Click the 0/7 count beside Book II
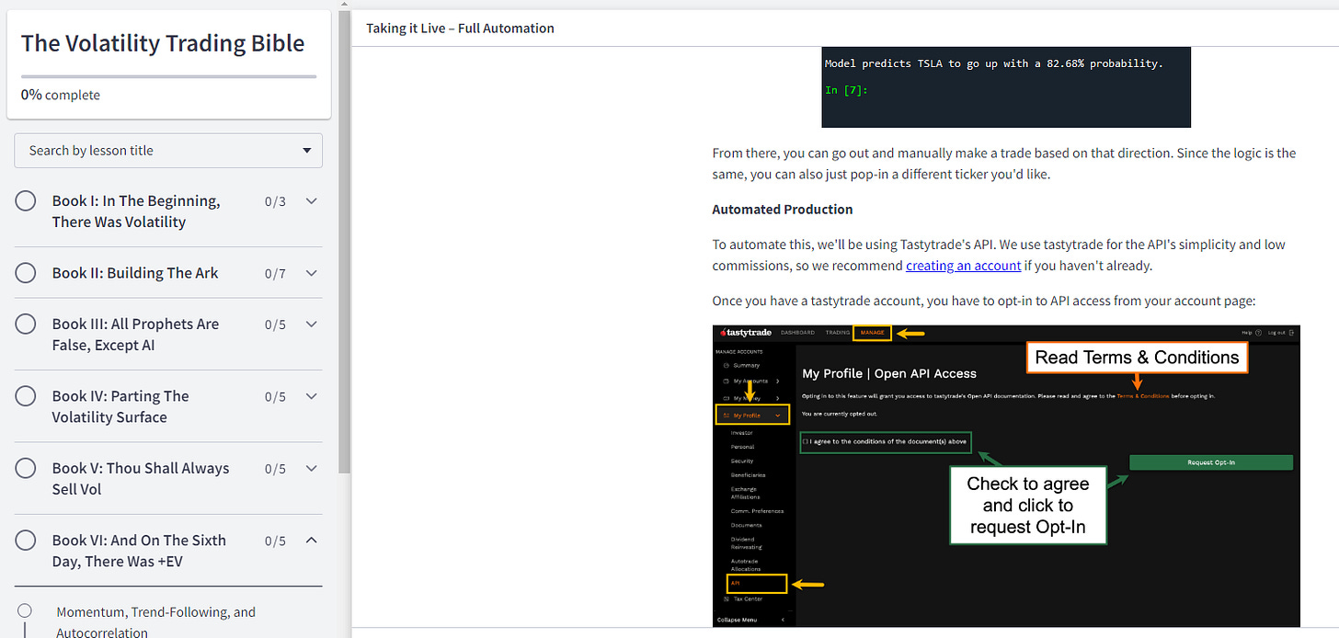1339x638 pixels. tap(275, 273)
